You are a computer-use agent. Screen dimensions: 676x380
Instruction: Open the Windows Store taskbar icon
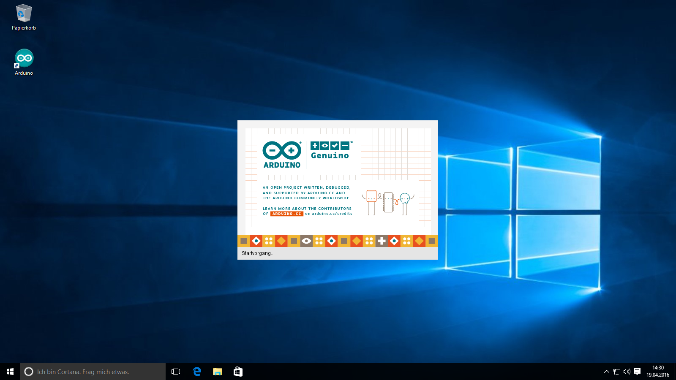(x=238, y=372)
